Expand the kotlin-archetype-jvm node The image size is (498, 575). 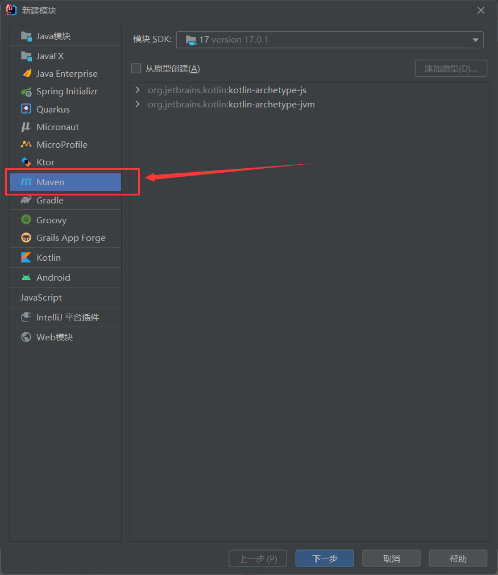[x=138, y=104]
